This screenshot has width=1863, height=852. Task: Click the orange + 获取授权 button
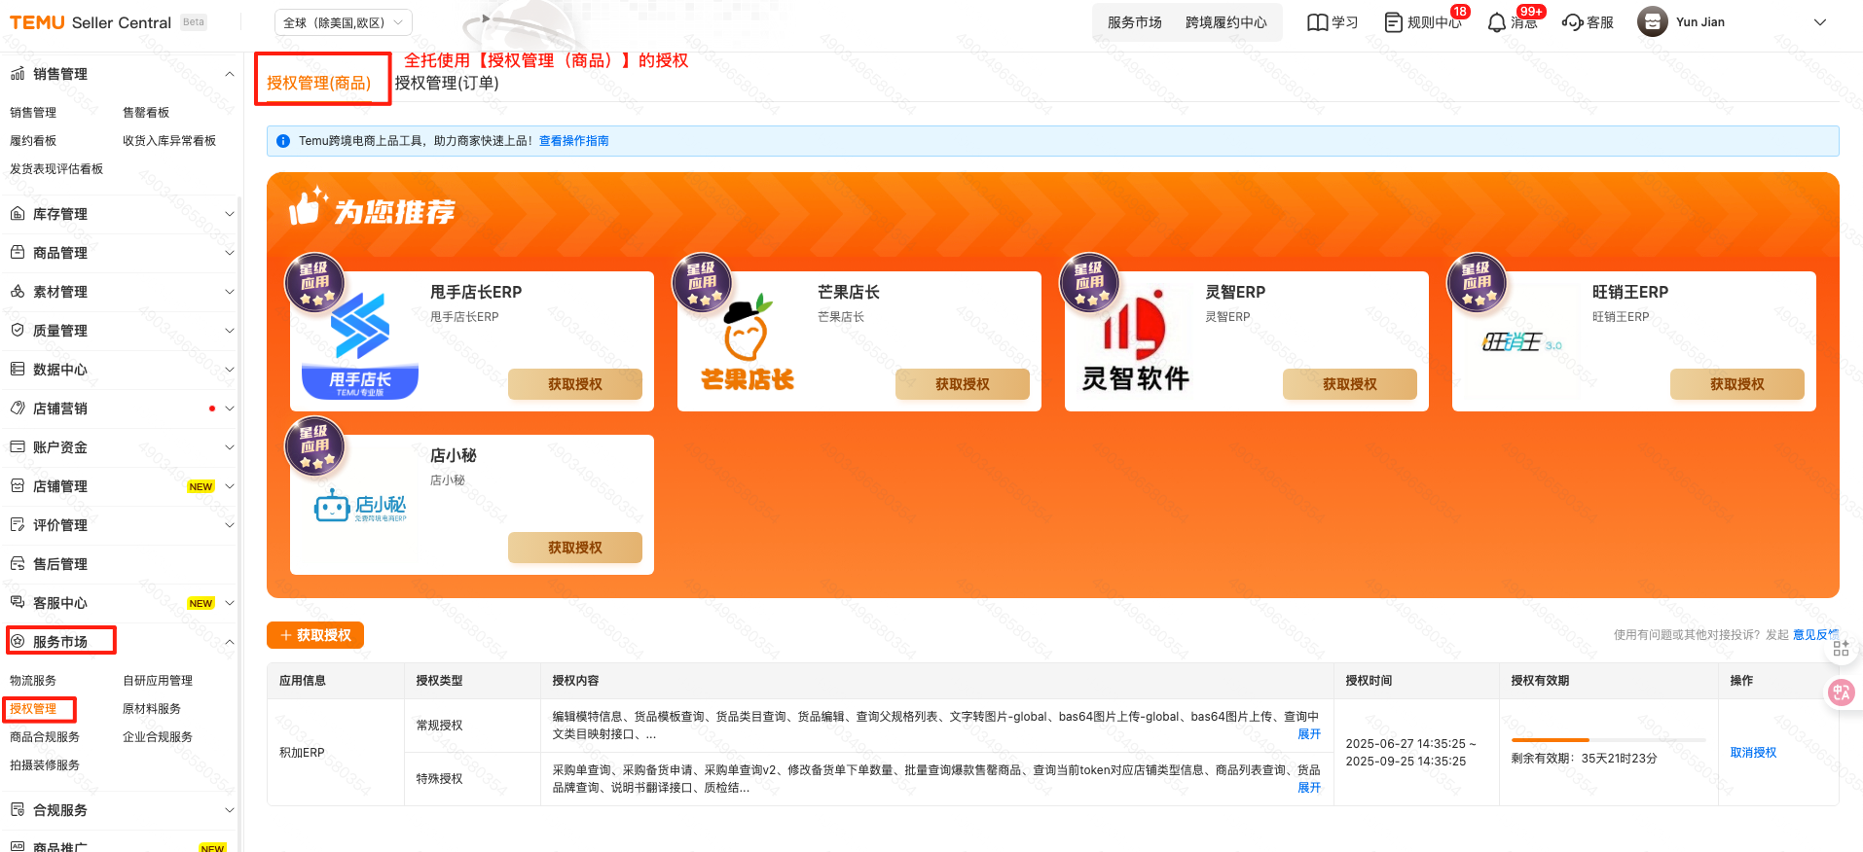[x=315, y=635]
